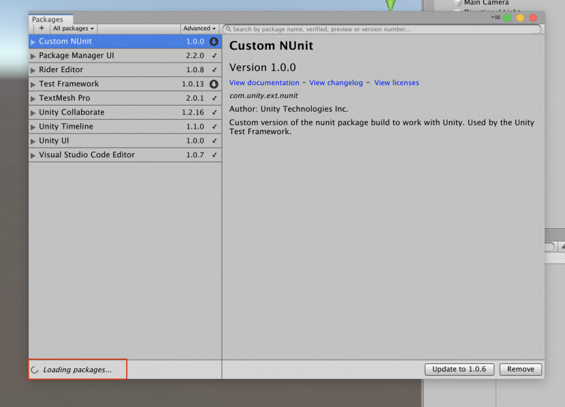Screen dimensions: 565x407
Task: Click the Update to 1.0.6 button
Action: [459, 369]
